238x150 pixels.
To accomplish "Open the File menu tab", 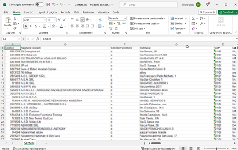I will pyautogui.click(x=6, y=12).
